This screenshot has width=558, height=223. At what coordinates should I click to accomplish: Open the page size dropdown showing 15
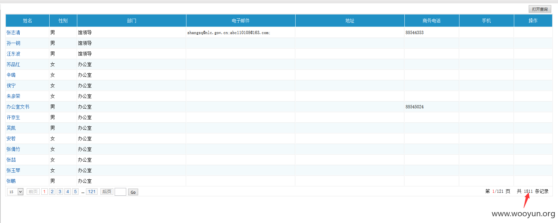coord(15,192)
